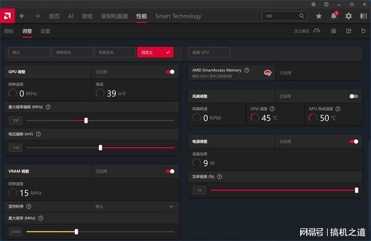Click the reset tuning arrow icon

364,31
